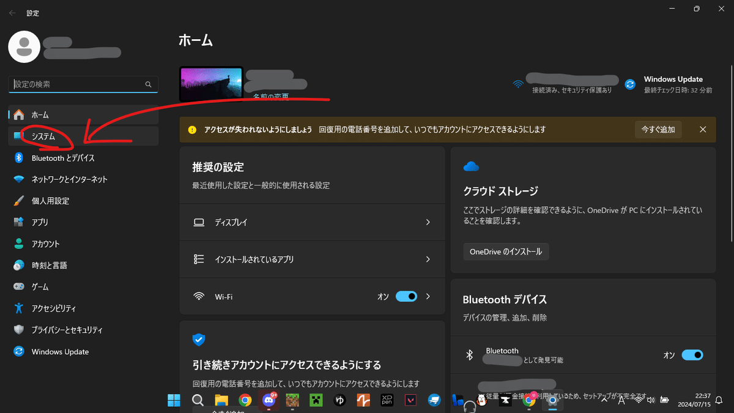Click the desktop wallpaper thumbnail
The width and height of the screenshot is (734, 413).
pos(211,84)
